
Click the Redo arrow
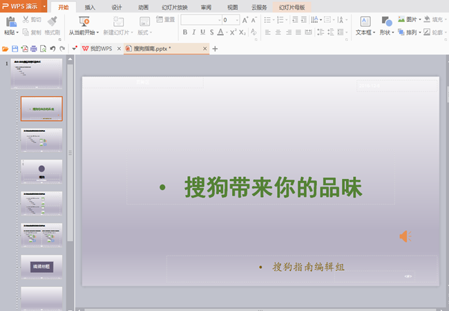coord(62,49)
